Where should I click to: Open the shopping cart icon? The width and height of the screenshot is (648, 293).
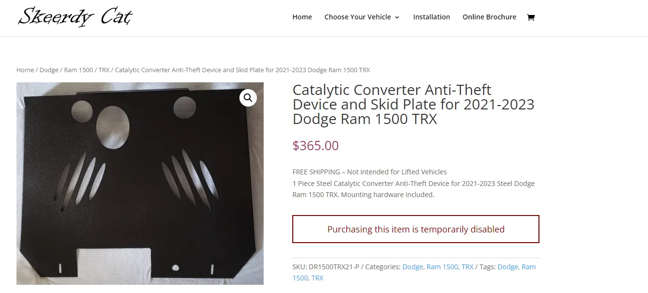pos(531,17)
